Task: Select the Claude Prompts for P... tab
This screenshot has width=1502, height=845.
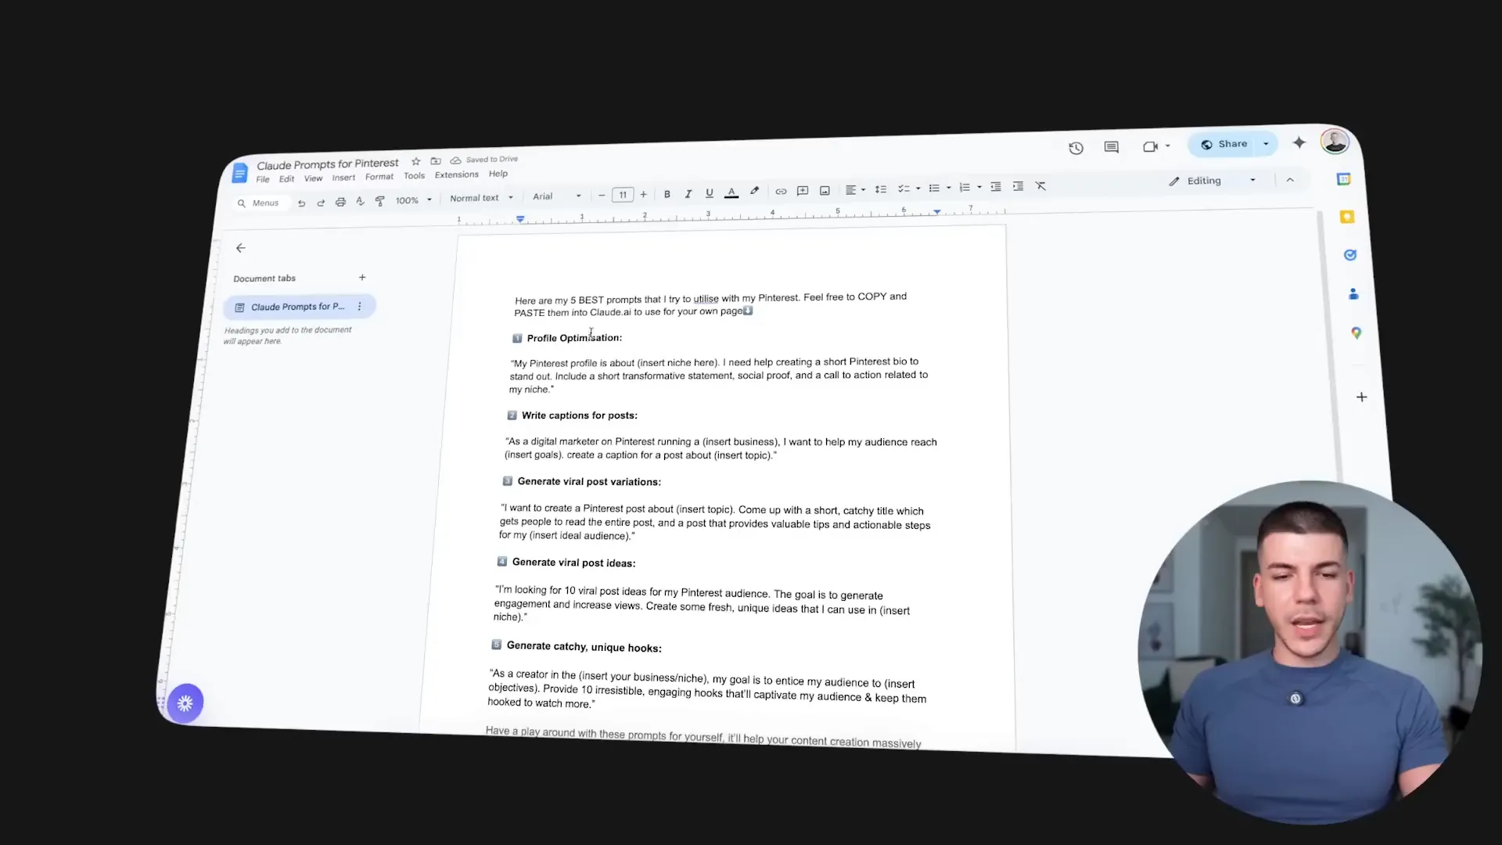Action: pyautogui.click(x=299, y=307)
